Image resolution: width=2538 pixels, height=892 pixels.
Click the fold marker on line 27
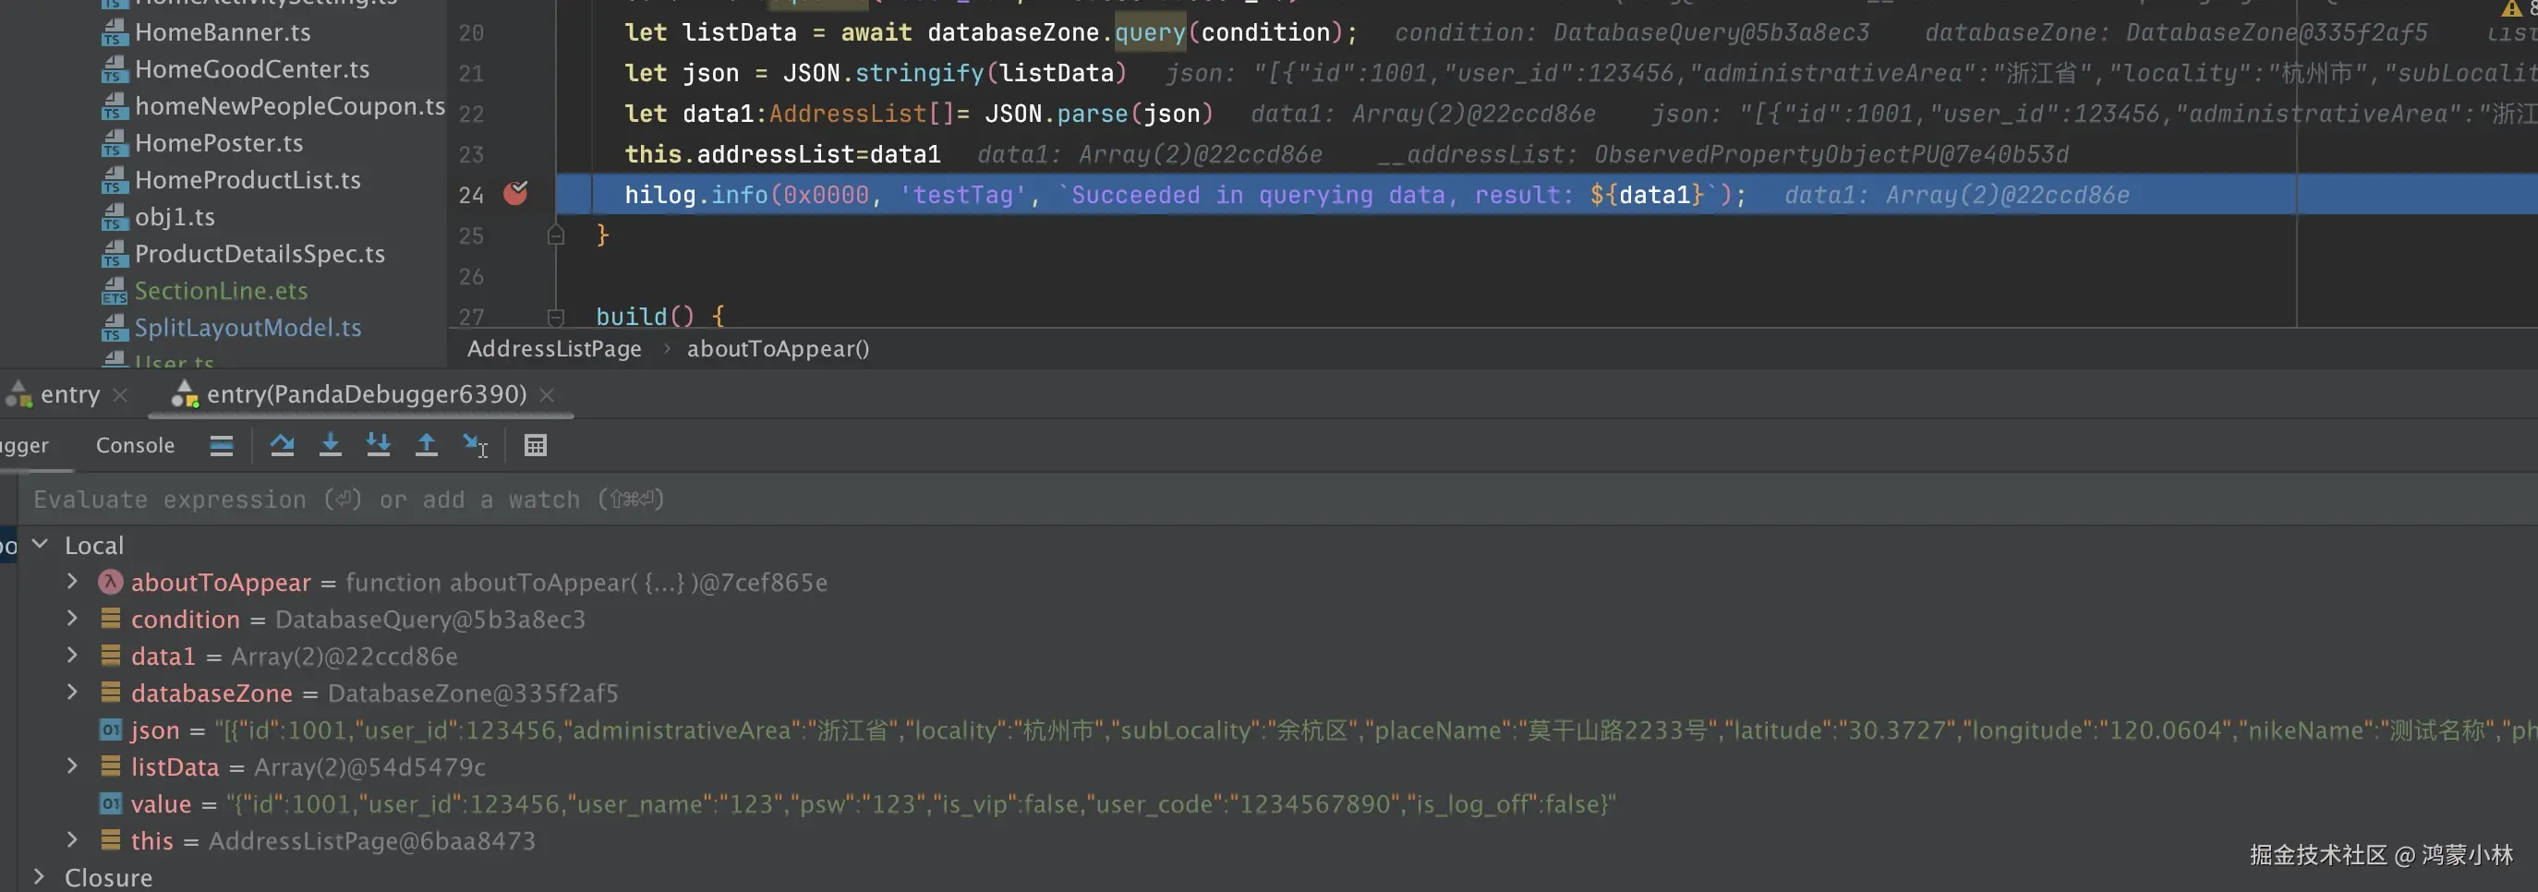(x=556, y=316)
